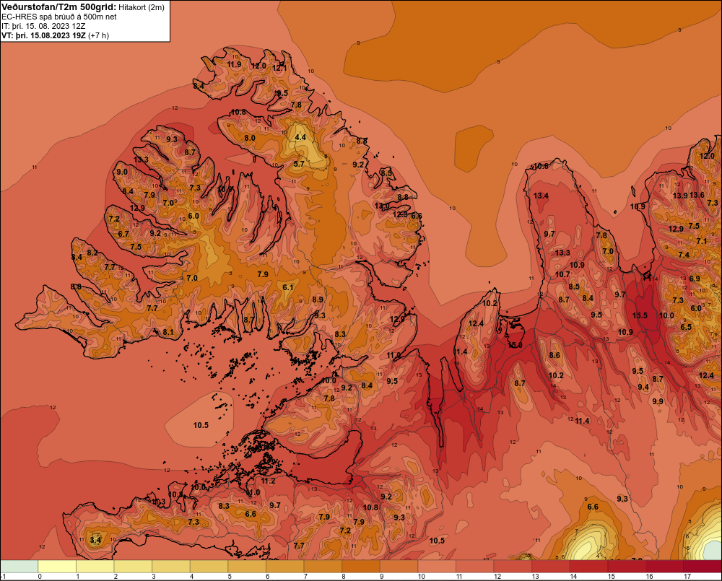Image resolution: width=722 pixels, height=581 pixels.
Task: Click the 'IT: þri. 15. 08. 2023 12Z' line
Action: point(43,26)
